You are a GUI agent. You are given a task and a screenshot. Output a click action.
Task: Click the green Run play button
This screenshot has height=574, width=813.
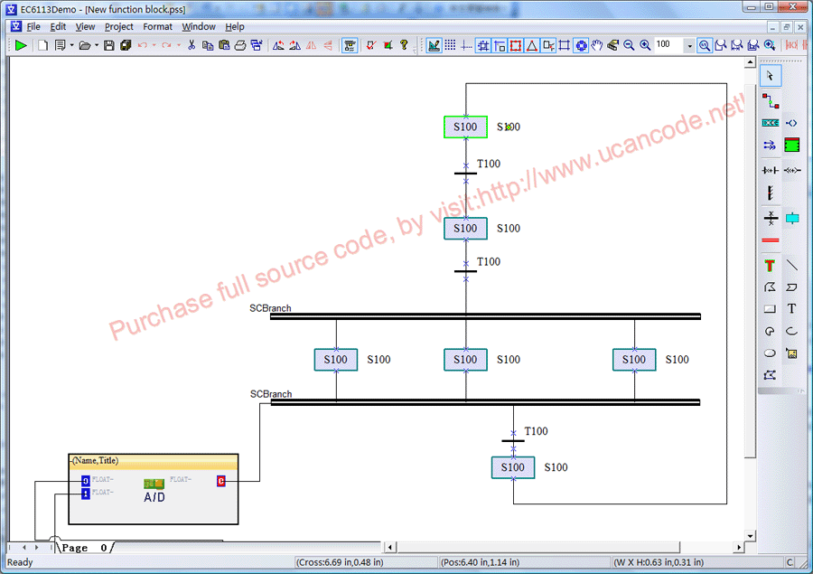(20, 45)
